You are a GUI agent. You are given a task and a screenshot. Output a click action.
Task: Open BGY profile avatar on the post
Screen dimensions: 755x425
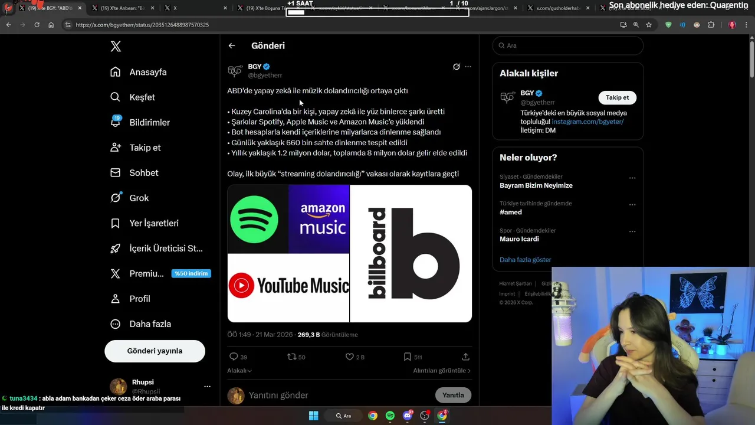point(235,71)
